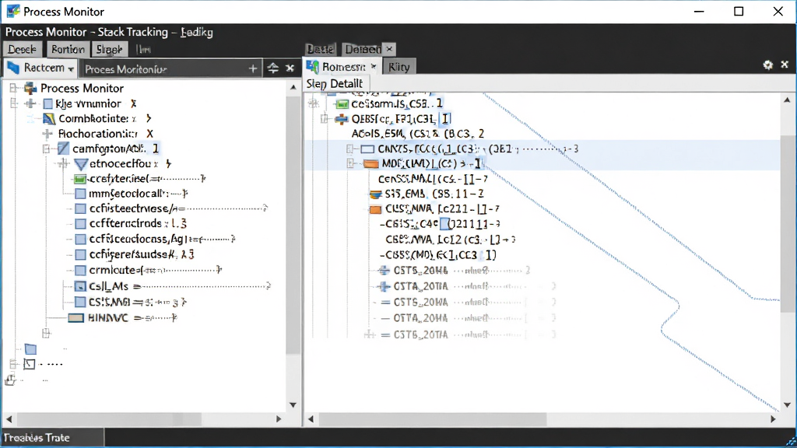This screenshot has height=448, width=797.
Task: Click the Troables Trate status bar label
Action: [x=37, y=437]
